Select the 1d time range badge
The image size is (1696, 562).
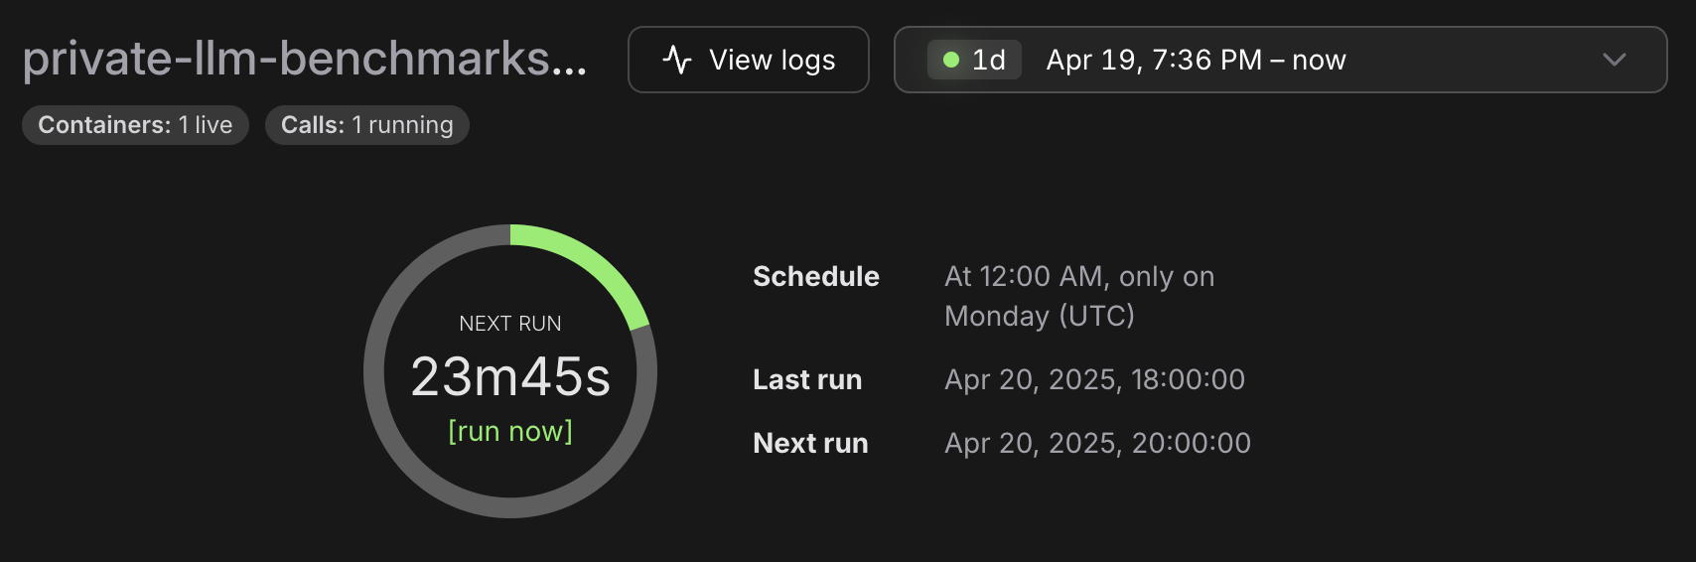pos(974,60)
